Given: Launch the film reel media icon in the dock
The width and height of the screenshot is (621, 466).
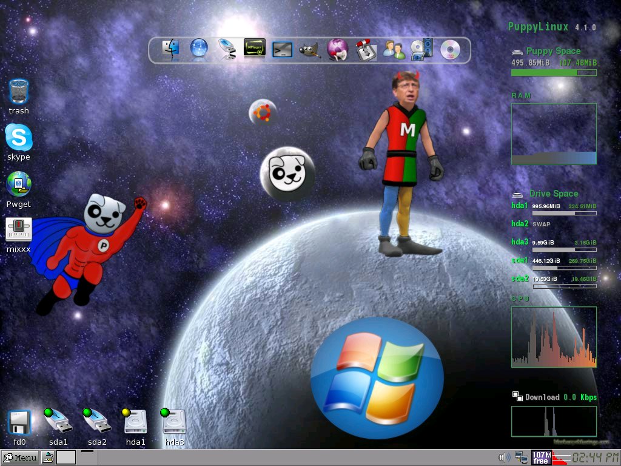Looking at the screenshot, I should click(421, 50).
